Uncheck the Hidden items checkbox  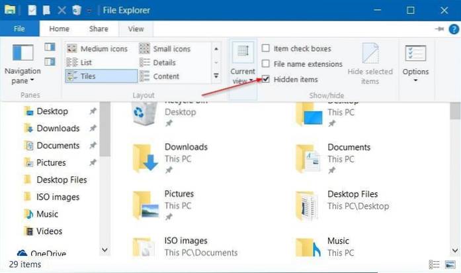point(266,80)
